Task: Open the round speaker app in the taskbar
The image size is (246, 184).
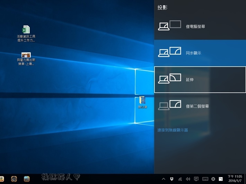Action: coord(14,179)
